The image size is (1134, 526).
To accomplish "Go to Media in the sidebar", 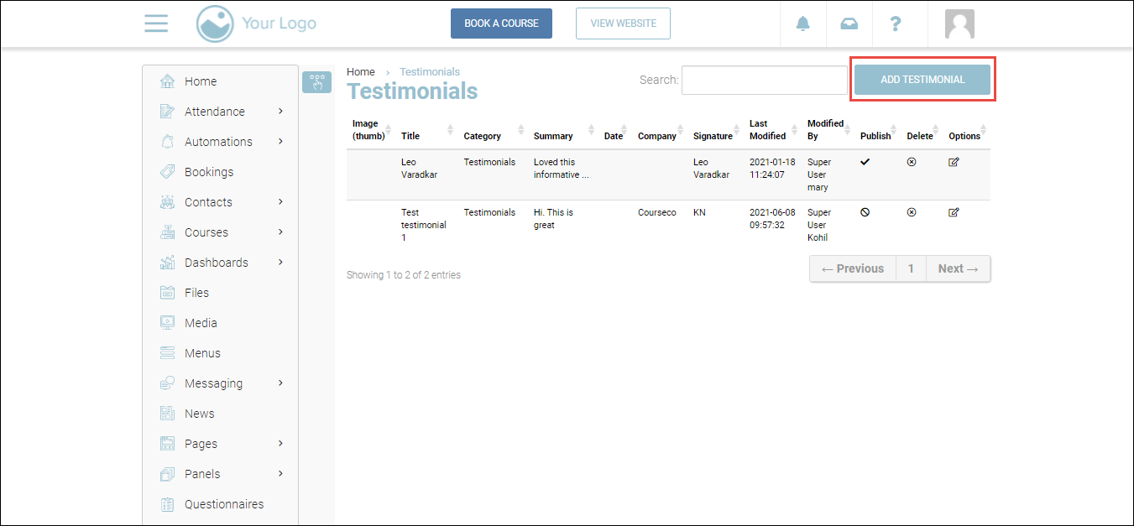I will tap(201, 323).
